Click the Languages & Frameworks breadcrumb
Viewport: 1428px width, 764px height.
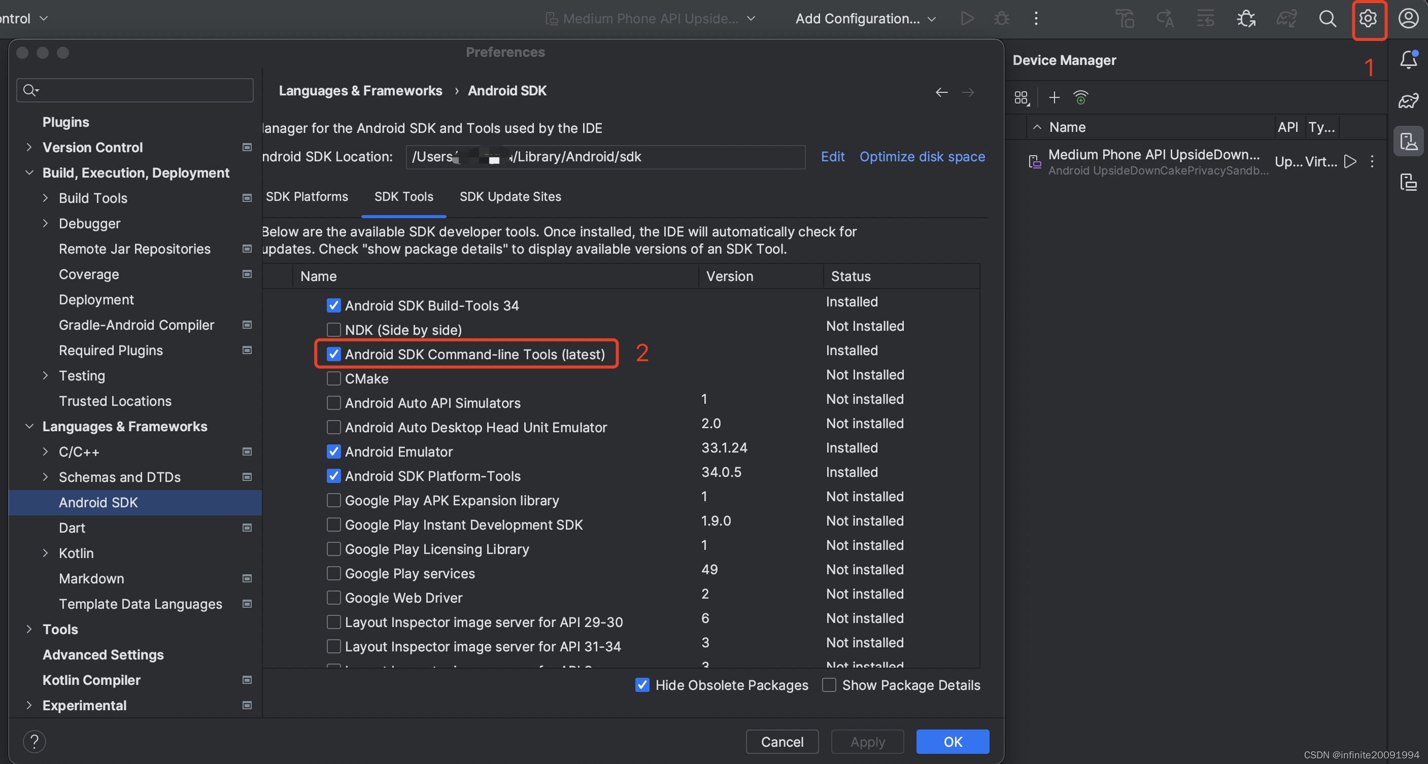coord(360,90)
